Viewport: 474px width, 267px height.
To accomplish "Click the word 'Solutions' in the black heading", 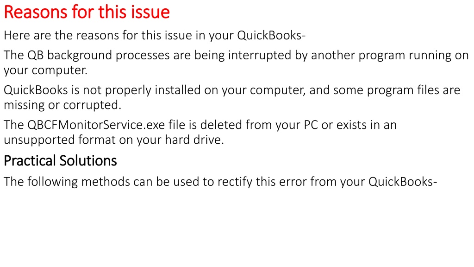I will (88, 161).
